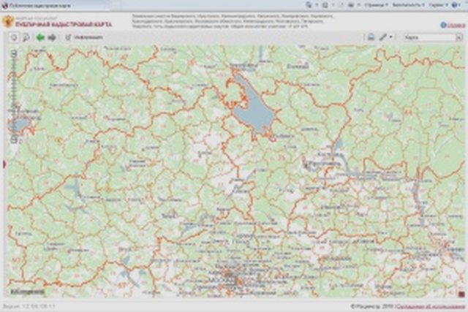Click the browser home icon in command bar
468x312 pixels.
(x=309, y=5)
